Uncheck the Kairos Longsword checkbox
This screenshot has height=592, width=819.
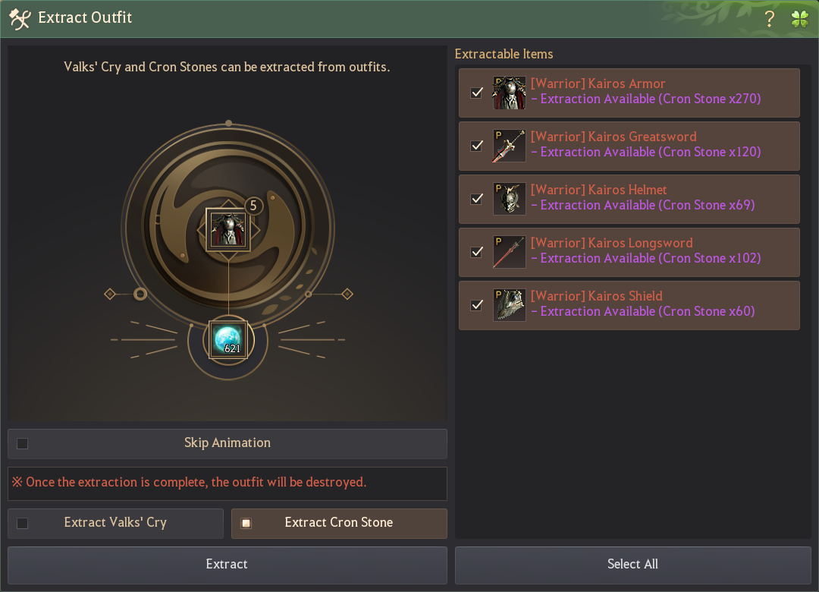[477, 252]
